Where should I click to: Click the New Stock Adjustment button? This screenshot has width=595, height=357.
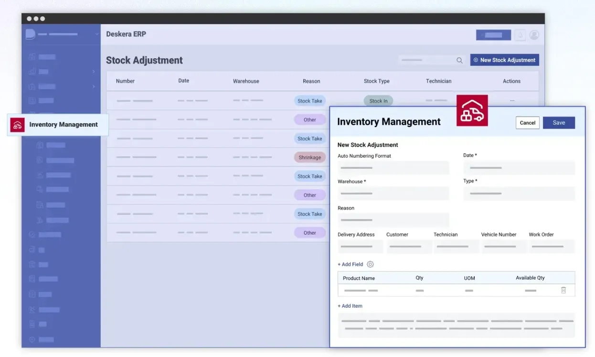tap(504, 60)
